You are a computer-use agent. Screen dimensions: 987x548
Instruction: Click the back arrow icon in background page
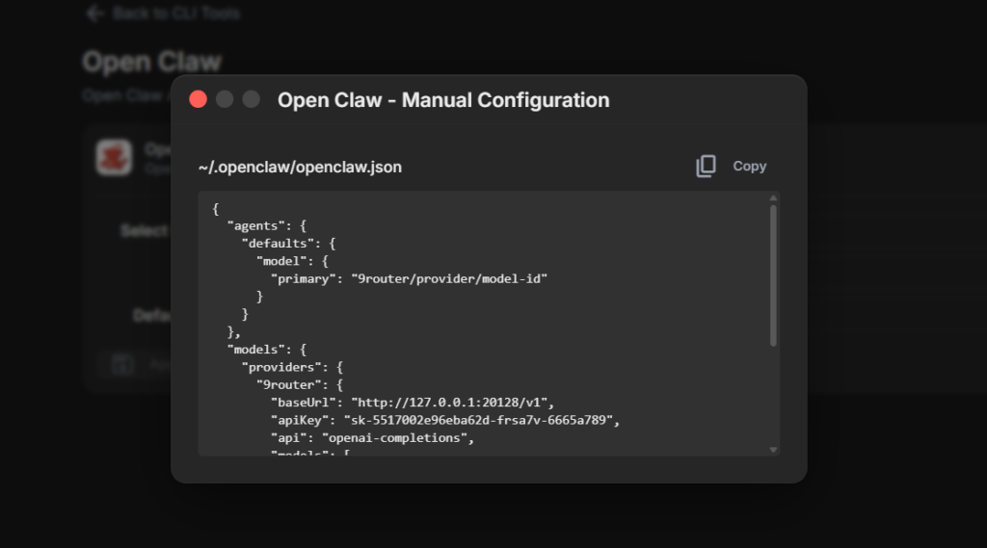(94, 13)
